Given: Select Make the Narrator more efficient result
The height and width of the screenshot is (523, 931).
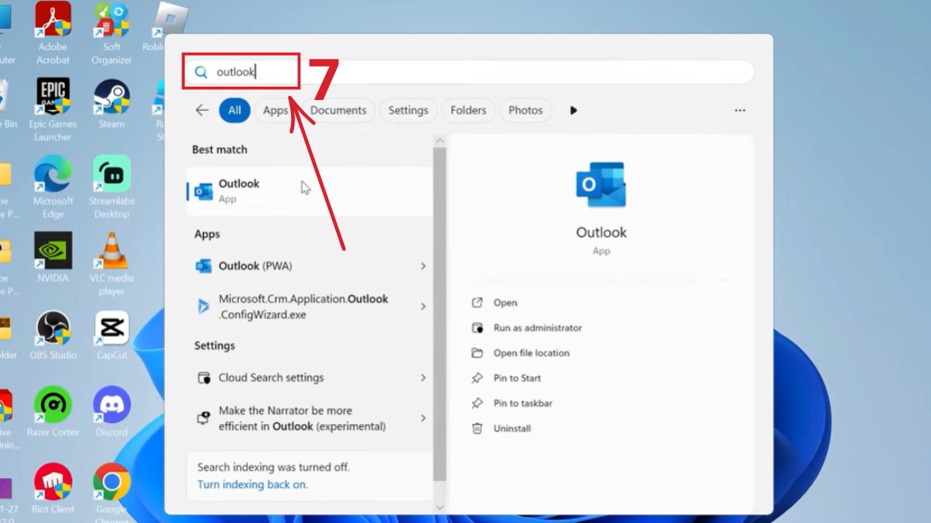Looking at the screenshot, I should point(309,418).
